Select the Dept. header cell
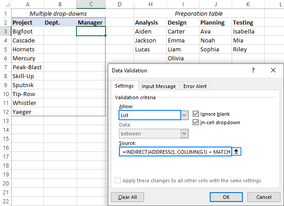This screenshot has height=206, width=284. click(60, 22)
